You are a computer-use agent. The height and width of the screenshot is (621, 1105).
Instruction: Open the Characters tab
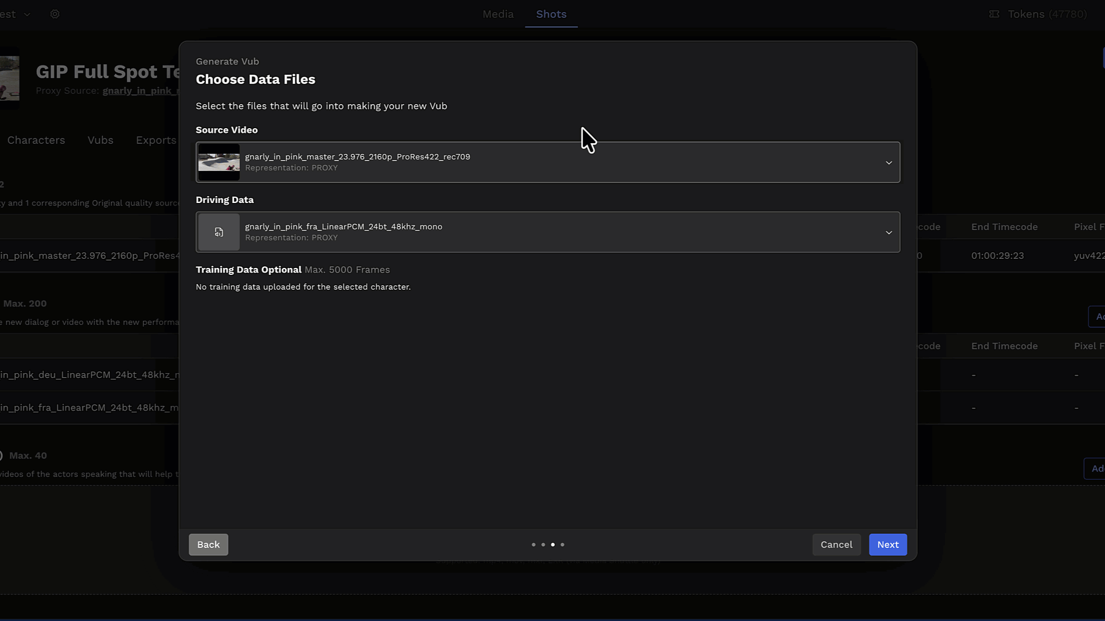(x=36, y=140)
